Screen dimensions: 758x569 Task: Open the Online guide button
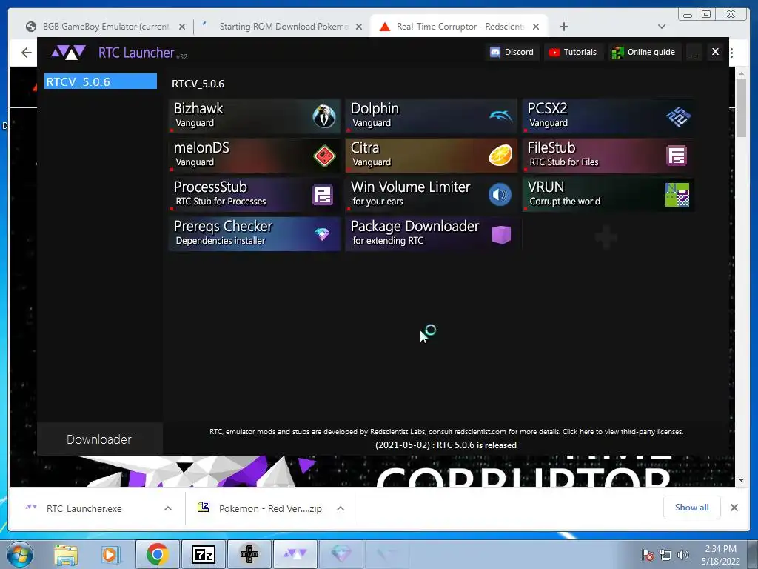pyautogui.click(x=643, y=53)
